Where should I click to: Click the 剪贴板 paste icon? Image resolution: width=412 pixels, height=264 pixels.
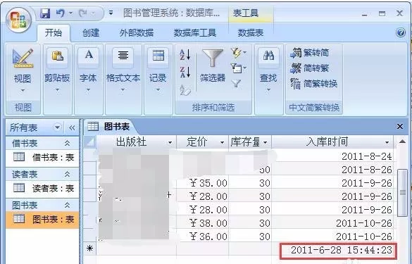tap(58, 56)
